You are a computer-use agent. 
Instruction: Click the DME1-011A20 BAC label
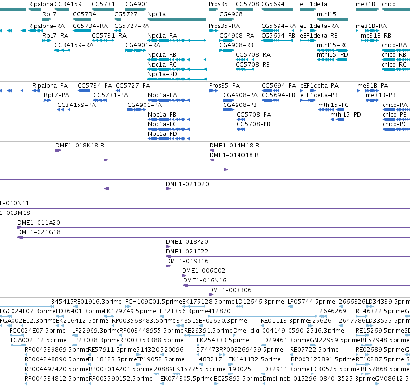tap(39, 223)
